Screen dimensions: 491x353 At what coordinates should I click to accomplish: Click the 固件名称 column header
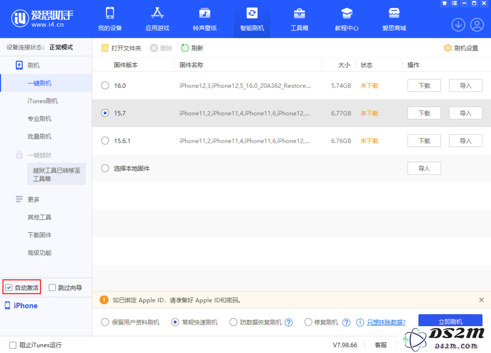coord(191,65)
